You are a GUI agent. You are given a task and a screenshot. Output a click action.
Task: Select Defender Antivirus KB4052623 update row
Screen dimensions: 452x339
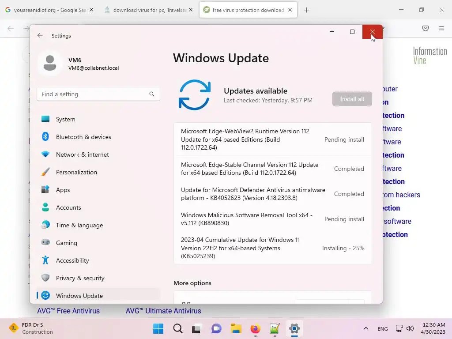(x=273, y=194)
